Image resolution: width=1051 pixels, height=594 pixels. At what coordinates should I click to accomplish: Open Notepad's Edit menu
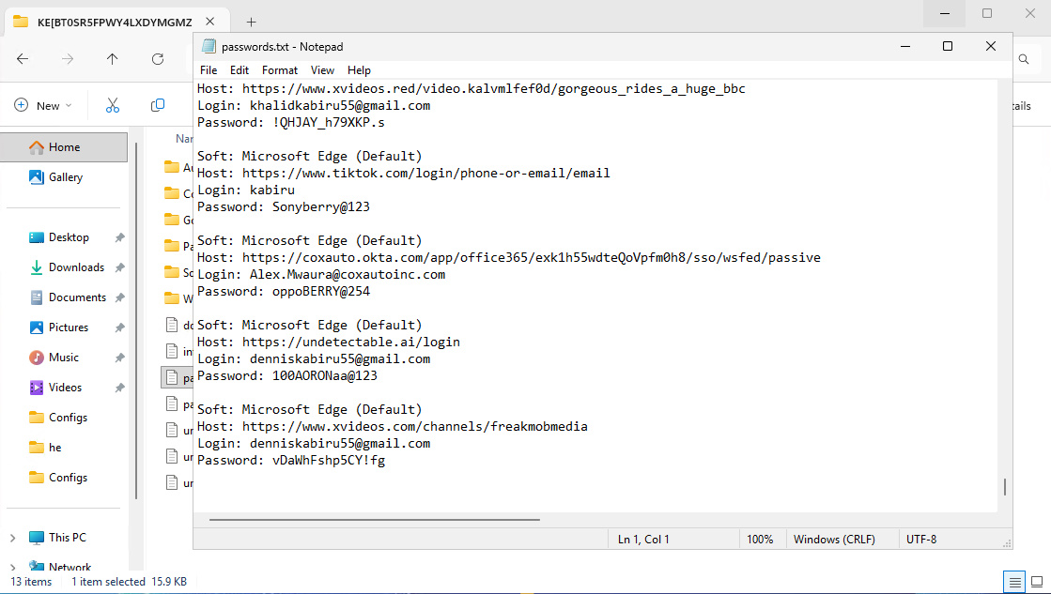tap(240, 69)
